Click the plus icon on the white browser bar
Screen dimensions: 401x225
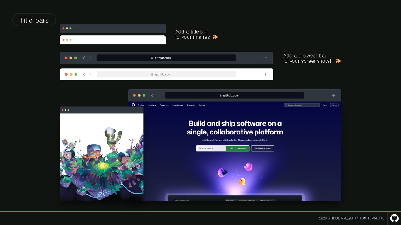coord(265,74)
